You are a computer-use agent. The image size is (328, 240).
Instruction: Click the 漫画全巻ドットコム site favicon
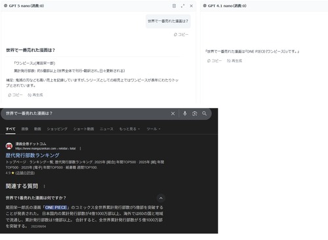9,146
